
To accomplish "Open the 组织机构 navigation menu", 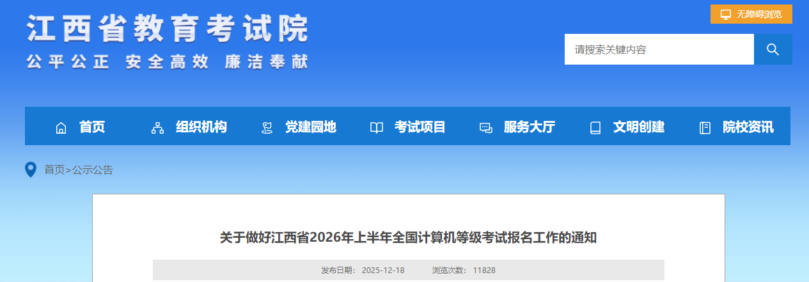I will 201,127.
